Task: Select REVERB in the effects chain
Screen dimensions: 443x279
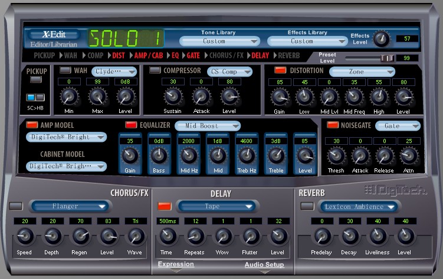Action: pos(288,55)
